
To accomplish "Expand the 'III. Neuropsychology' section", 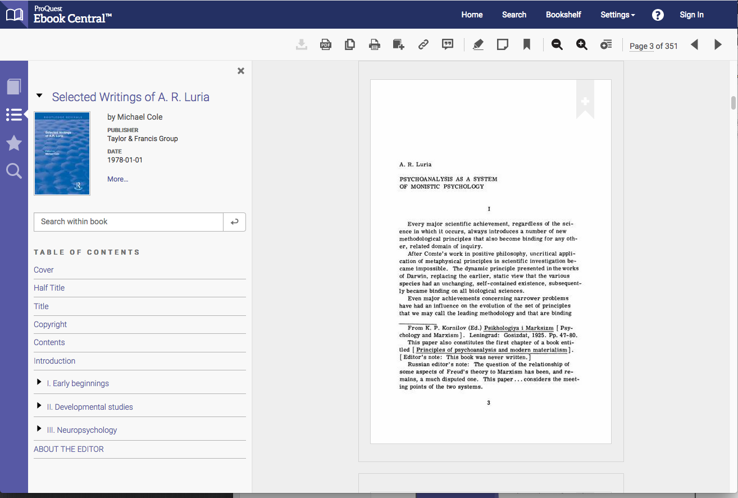I will tap(39, 428).
